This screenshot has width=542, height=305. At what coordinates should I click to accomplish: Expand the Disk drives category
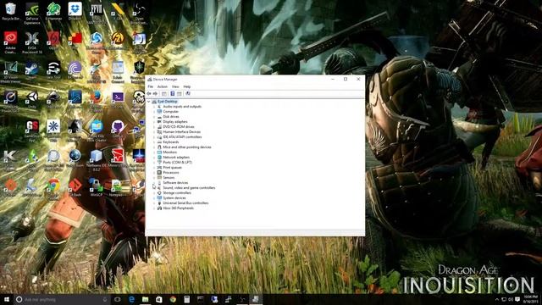coord(154,117)
